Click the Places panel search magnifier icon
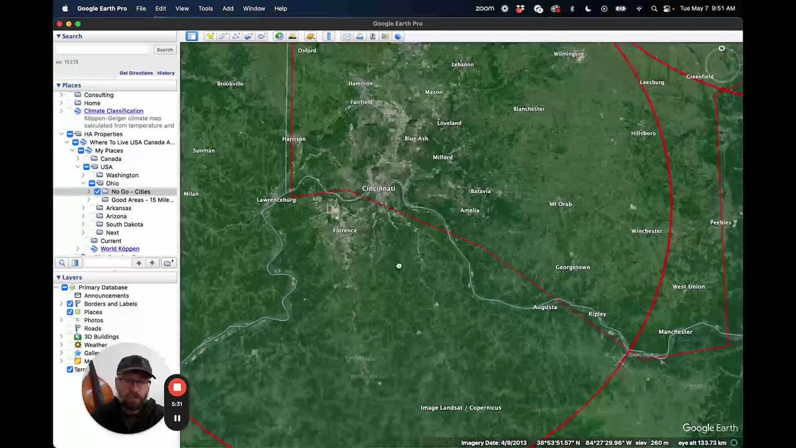 62,263
